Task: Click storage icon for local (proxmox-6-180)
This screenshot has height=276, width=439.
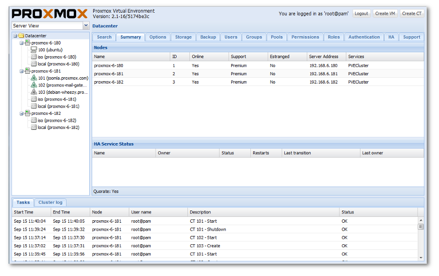Action: tap(34, 64)
